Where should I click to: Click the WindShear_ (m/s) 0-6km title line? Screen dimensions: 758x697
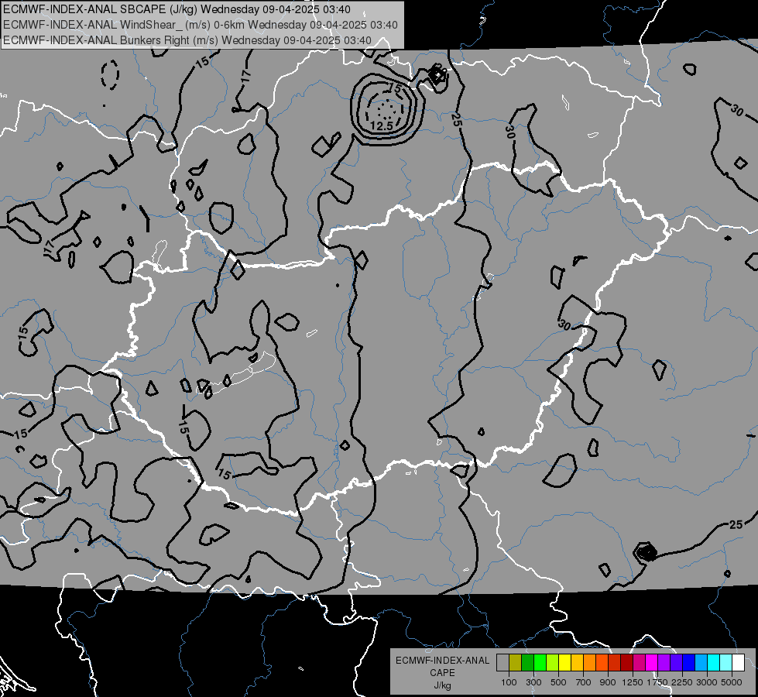point(200,25)
